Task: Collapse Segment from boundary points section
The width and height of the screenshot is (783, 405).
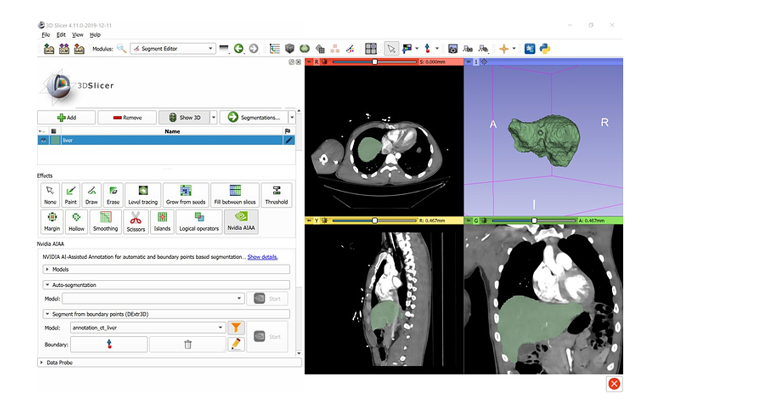Action: pos(166,314)
